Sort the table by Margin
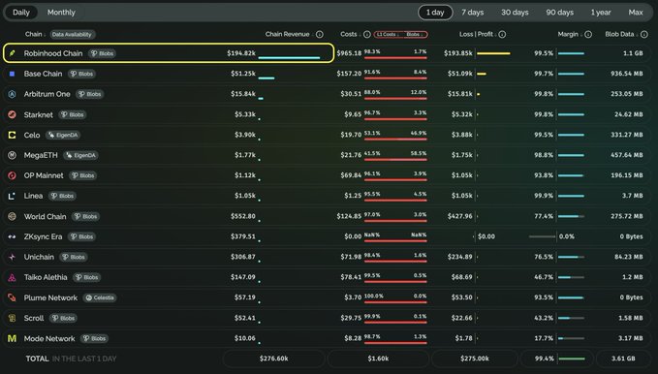The image size is (658, 374). tap(570, 35)
